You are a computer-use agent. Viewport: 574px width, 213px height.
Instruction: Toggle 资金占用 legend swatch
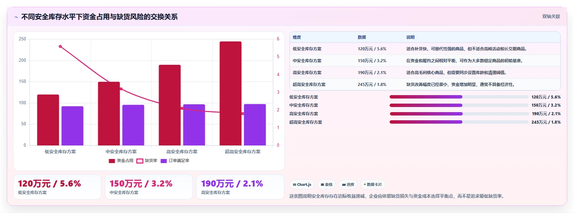tap(112, 161)
